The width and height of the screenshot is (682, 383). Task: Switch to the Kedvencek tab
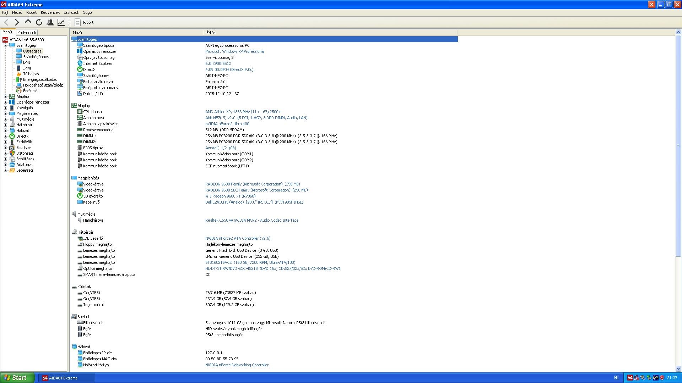click(x=27, y=32)
